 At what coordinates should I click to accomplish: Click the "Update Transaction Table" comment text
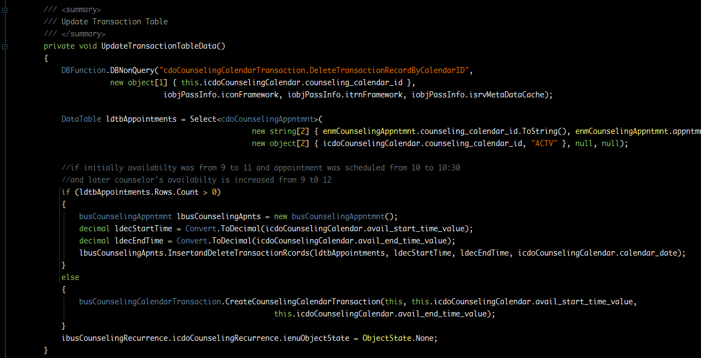[x=114, y=22]
